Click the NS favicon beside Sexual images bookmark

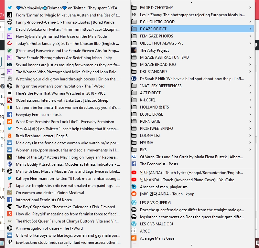click(x=10, y=65)
